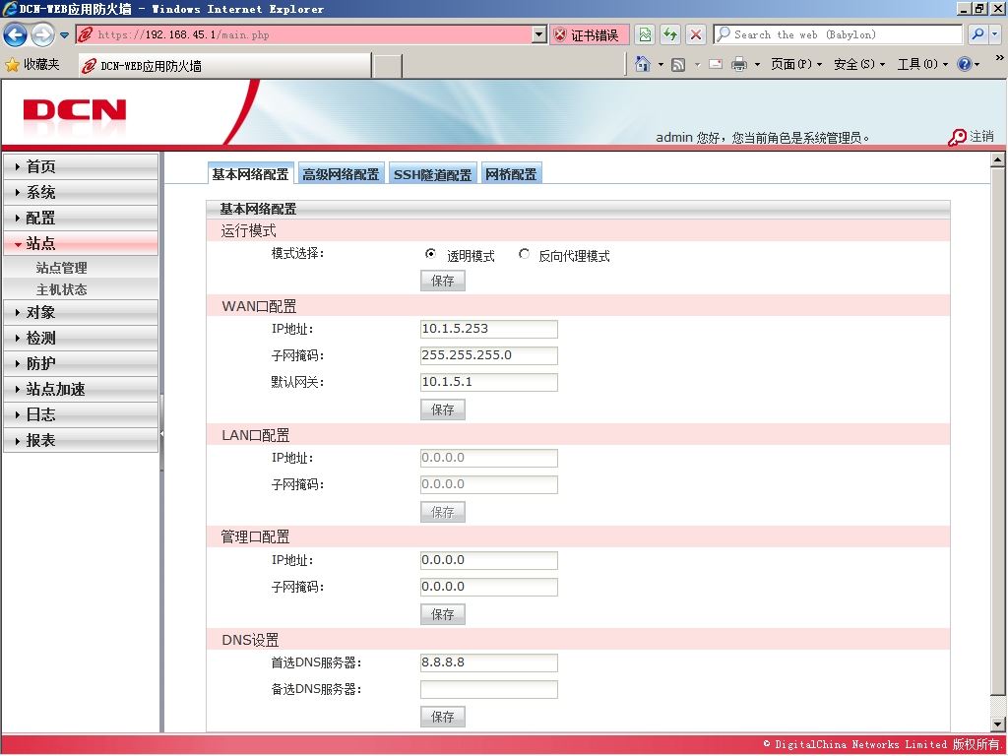The image size is (1008, 756).
Task: Expand the toolbar overflow chevron
Action: pyautogui.click(x=1000, y=57)
